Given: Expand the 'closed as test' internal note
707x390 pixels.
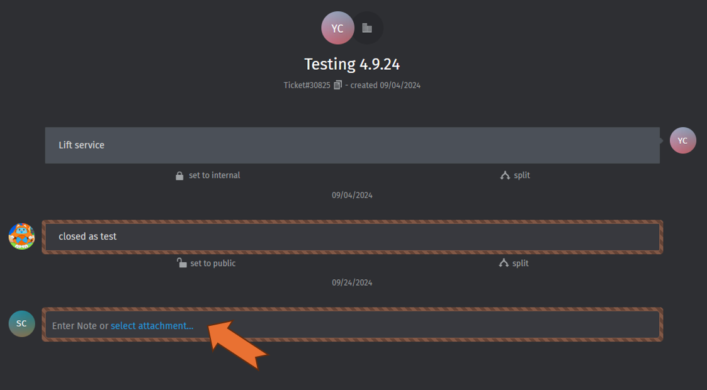Looking at the screenshot, I should (352, 237).
